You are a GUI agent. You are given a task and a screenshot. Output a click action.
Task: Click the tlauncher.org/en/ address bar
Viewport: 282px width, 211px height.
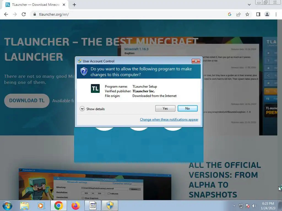pyautogui.click(x=129, y=14)
